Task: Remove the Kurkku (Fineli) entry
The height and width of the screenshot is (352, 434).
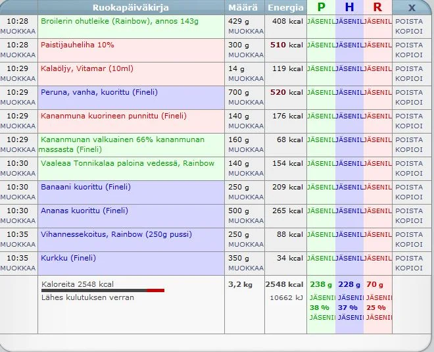Action: click(409, 258)
